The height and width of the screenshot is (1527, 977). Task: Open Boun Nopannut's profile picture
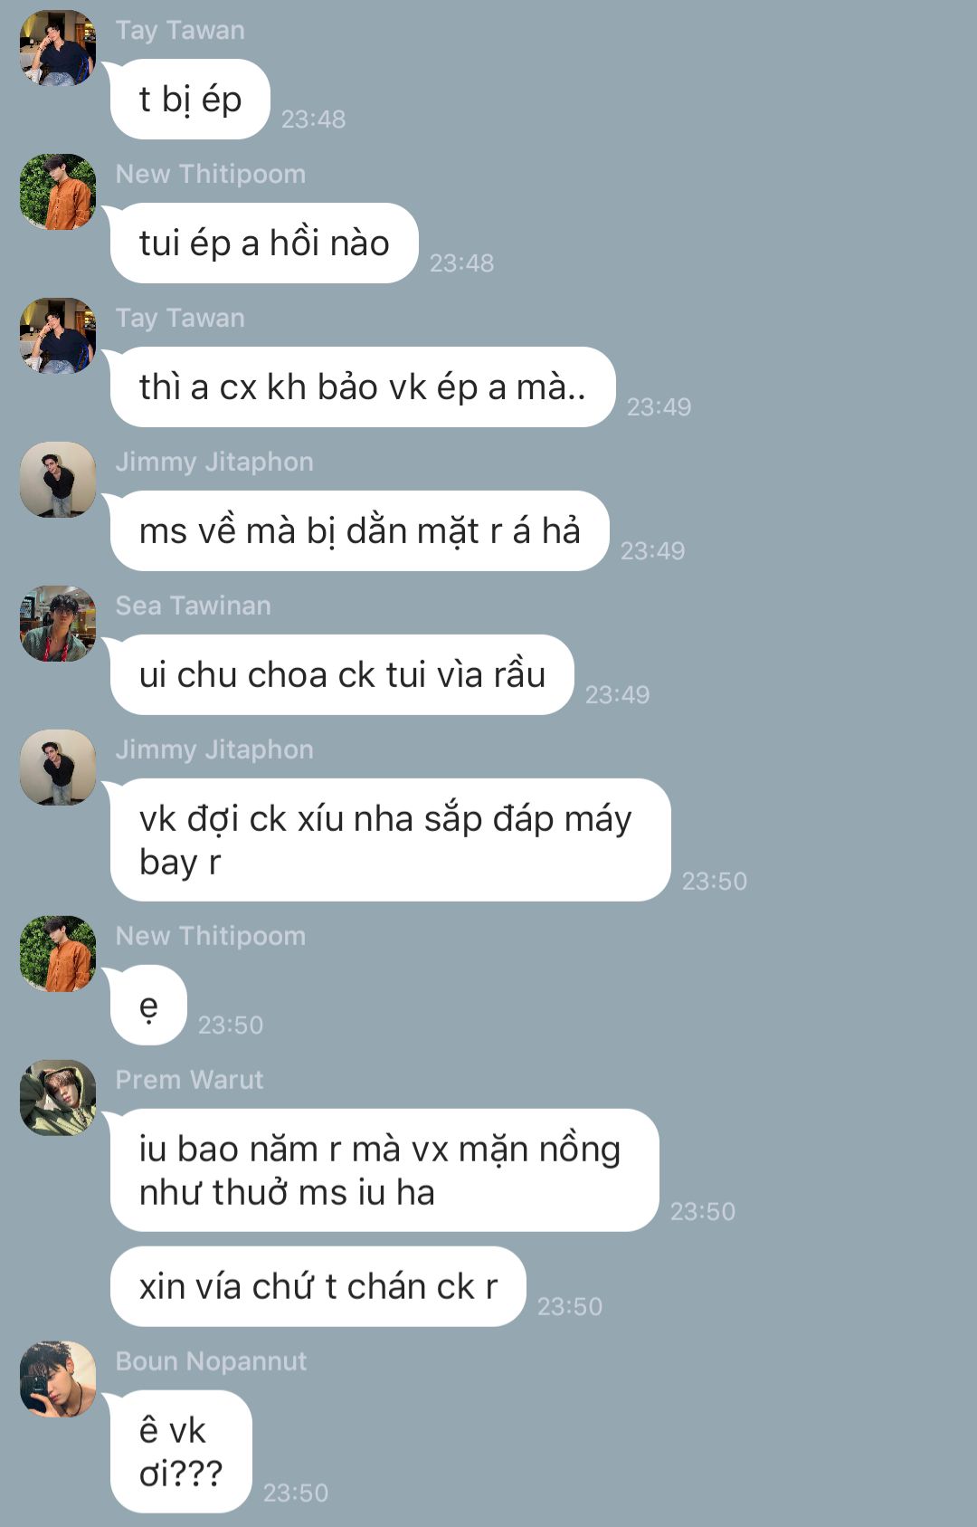[x=58, y=1379]
